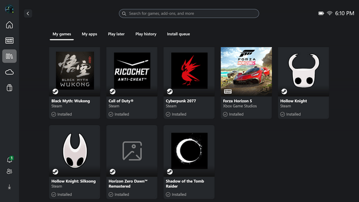This screenshot has width=359, height=202.
Task: Click Steam badge on Horizon Zero Dawn card
Action: pos(112,172)
